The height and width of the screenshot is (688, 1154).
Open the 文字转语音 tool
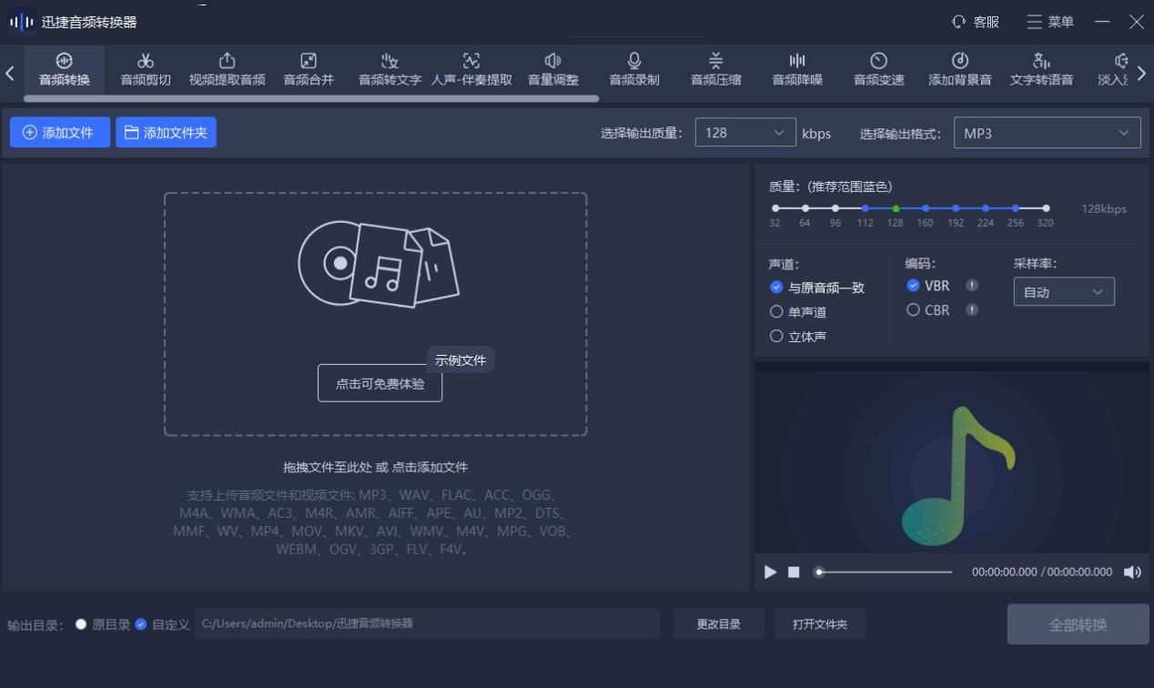tap(1041, 69)
